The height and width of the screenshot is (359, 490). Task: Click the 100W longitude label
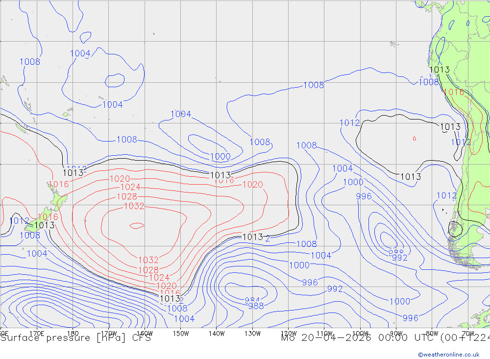coord(360,334)
